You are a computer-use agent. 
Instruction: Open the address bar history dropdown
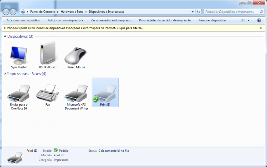(193, 12)
